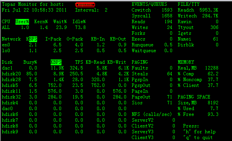This screenshot has height=141, width=232.
Task: Click the highlighted User% column header
Action: click(22, 22)
